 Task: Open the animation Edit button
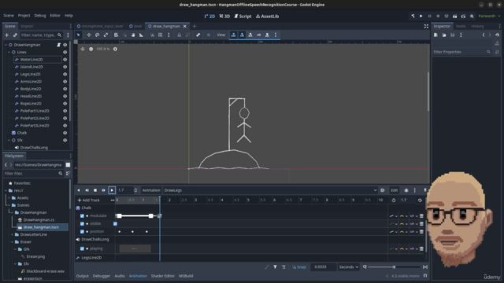[395, 190]
